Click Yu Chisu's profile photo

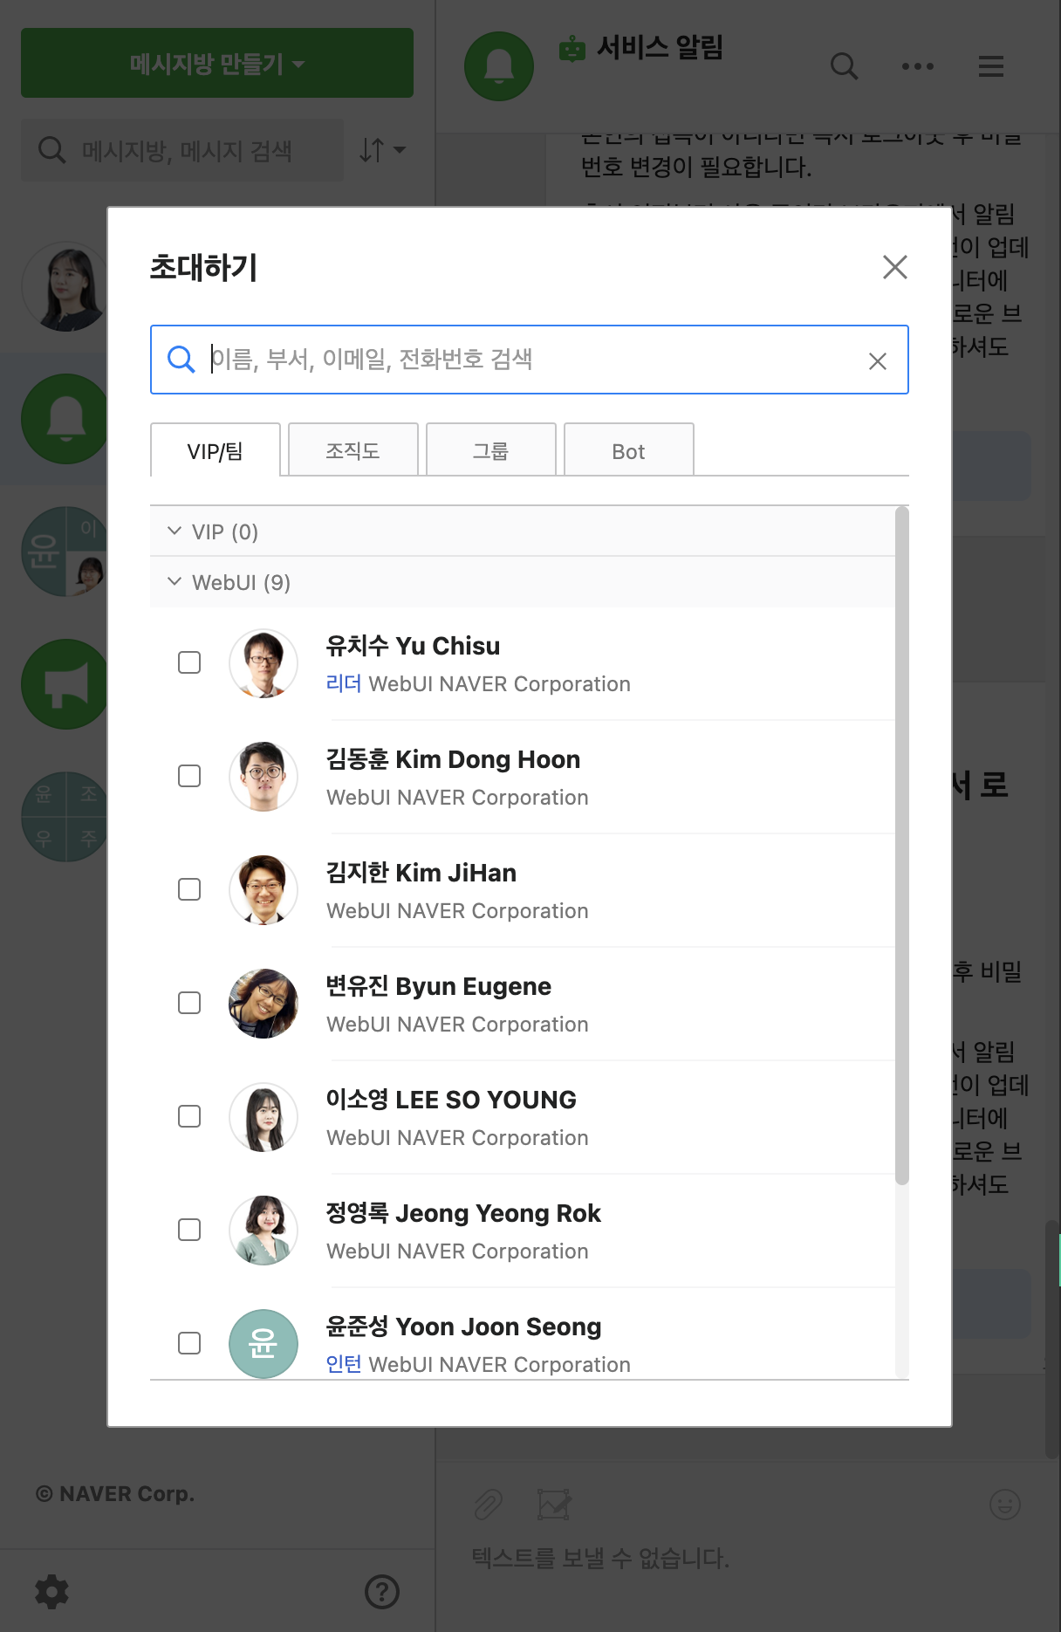pyautogui.click(x=264, y=663)
